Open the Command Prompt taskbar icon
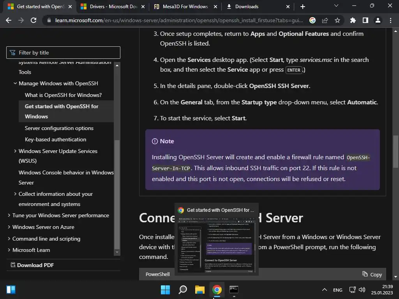 (x=234, y=290)
